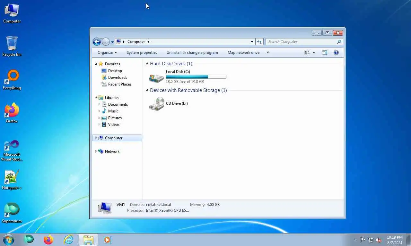The image size is (411, 246).
Task: Open the Organize dropdown menu
Action: point(107,53)
